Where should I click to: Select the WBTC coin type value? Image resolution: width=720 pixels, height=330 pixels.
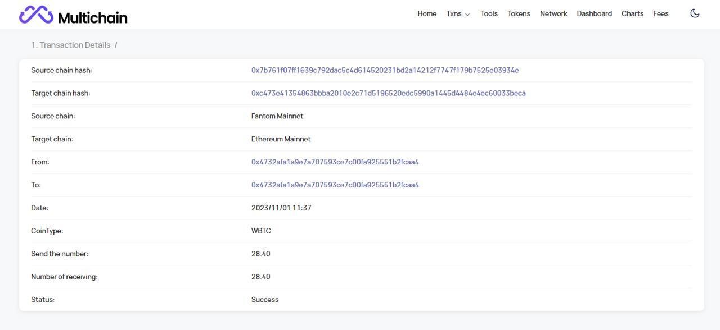click(x=261, y=231)
